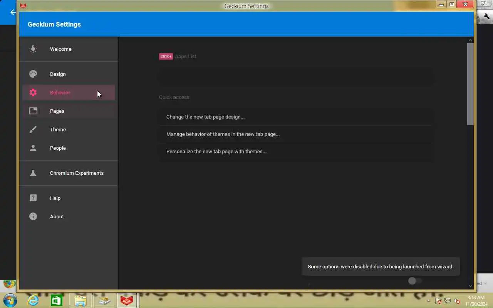The width and height of the screenshot is (493, 308).
Task: Minimize the Geckium Settings window
Action: click(x=441, y=5)
